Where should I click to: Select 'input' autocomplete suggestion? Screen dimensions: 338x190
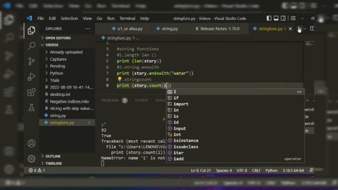point(236,128)
